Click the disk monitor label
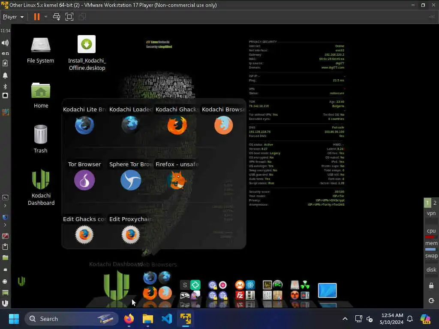 coord(431,270)
